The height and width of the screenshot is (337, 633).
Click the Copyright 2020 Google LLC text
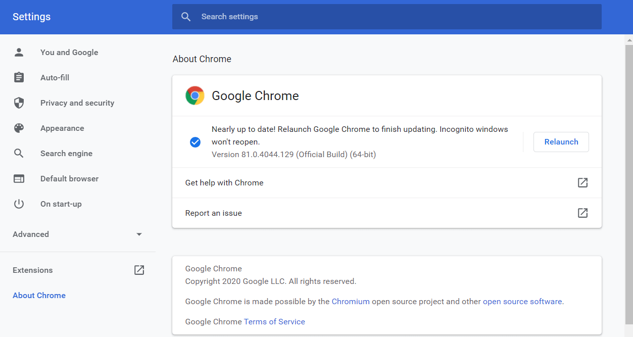(x=271, y=281)
